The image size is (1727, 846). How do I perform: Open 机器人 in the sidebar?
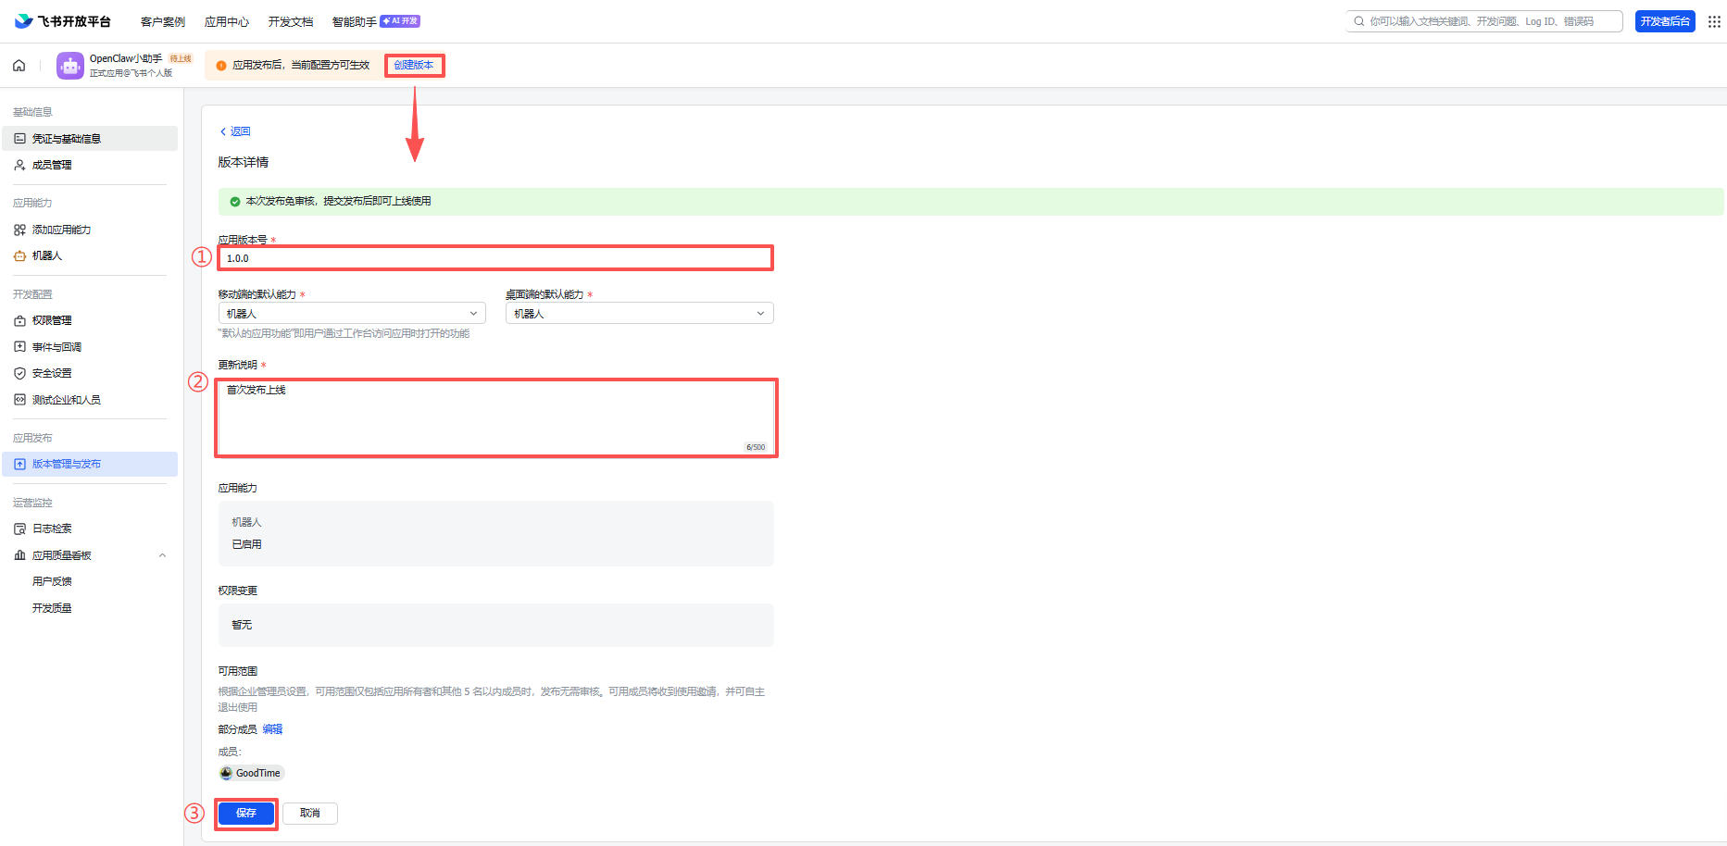[47, 256]
